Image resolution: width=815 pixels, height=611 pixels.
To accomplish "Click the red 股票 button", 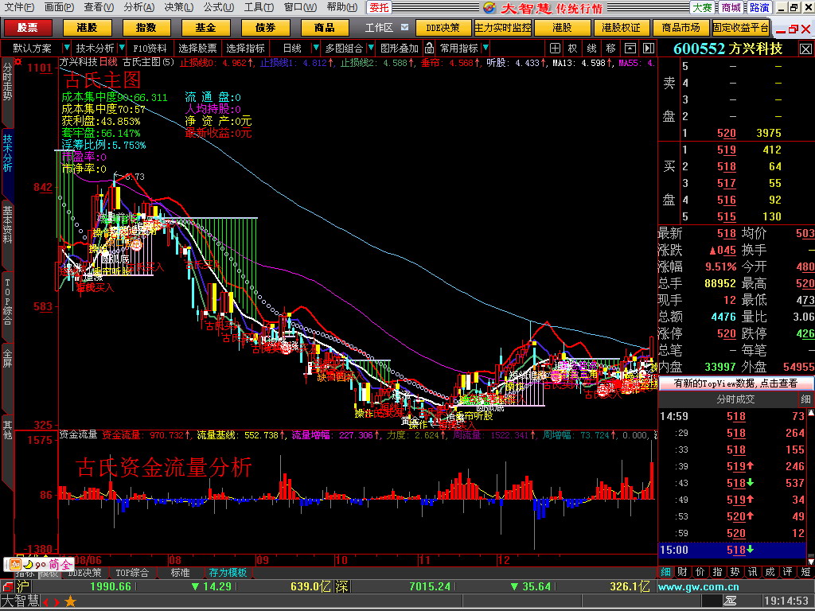I will (28, 28).
